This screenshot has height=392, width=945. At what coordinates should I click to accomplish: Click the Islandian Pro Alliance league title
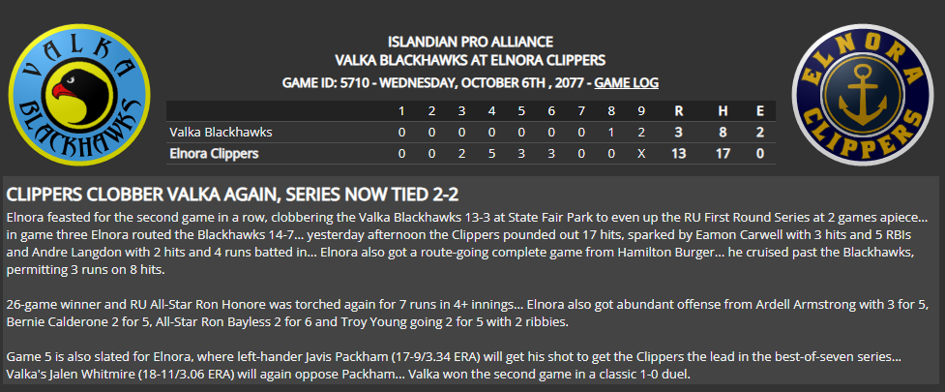tap(471, 43)
